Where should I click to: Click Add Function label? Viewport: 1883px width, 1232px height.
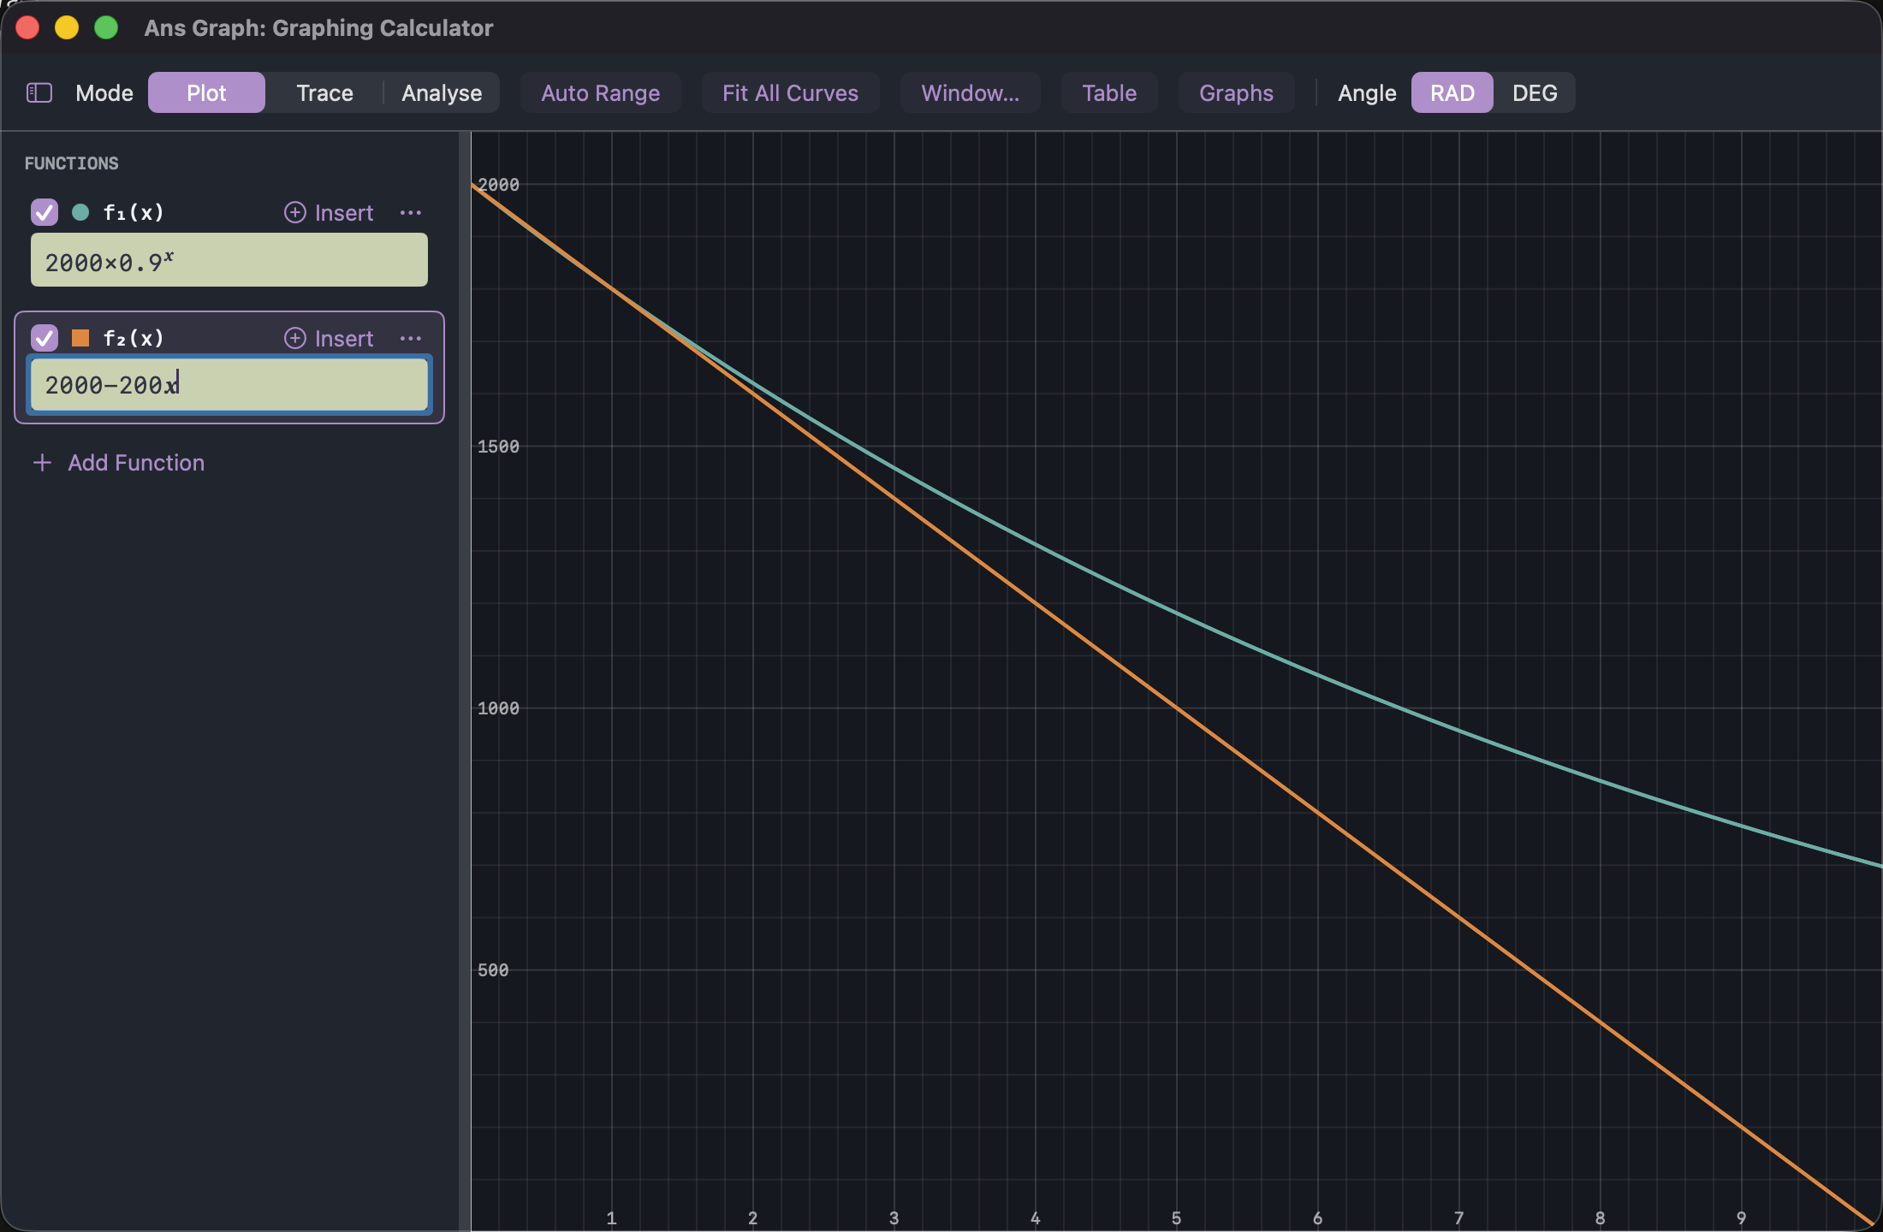coord(136,463)
